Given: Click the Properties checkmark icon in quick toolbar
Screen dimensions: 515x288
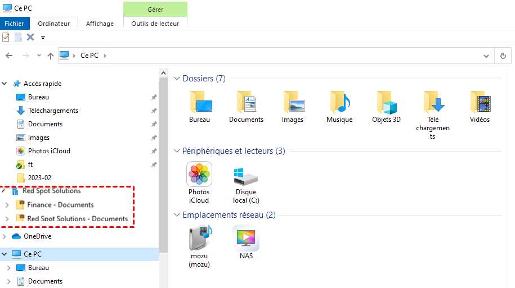Looking at the screenshot, I should [6, 38].
